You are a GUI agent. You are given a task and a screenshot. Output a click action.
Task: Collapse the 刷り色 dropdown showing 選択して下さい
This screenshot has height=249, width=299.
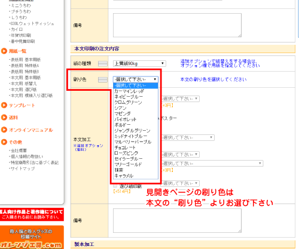[x=136, y=79]
